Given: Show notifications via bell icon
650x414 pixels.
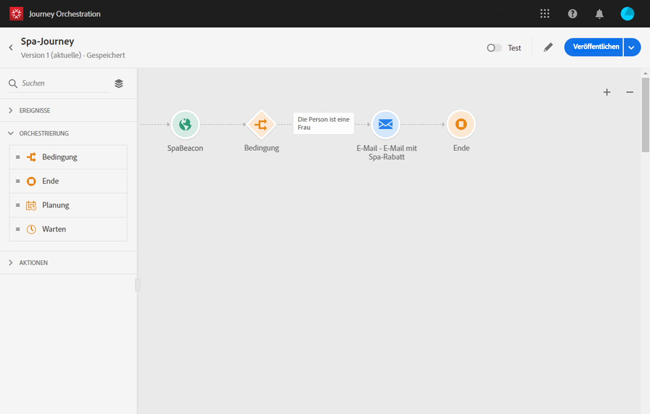Looking at the screenshot, I should point(599,14).
